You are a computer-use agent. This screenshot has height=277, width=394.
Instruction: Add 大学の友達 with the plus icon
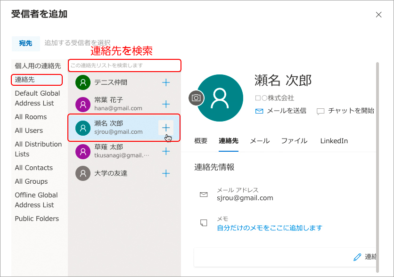point(166,173)
